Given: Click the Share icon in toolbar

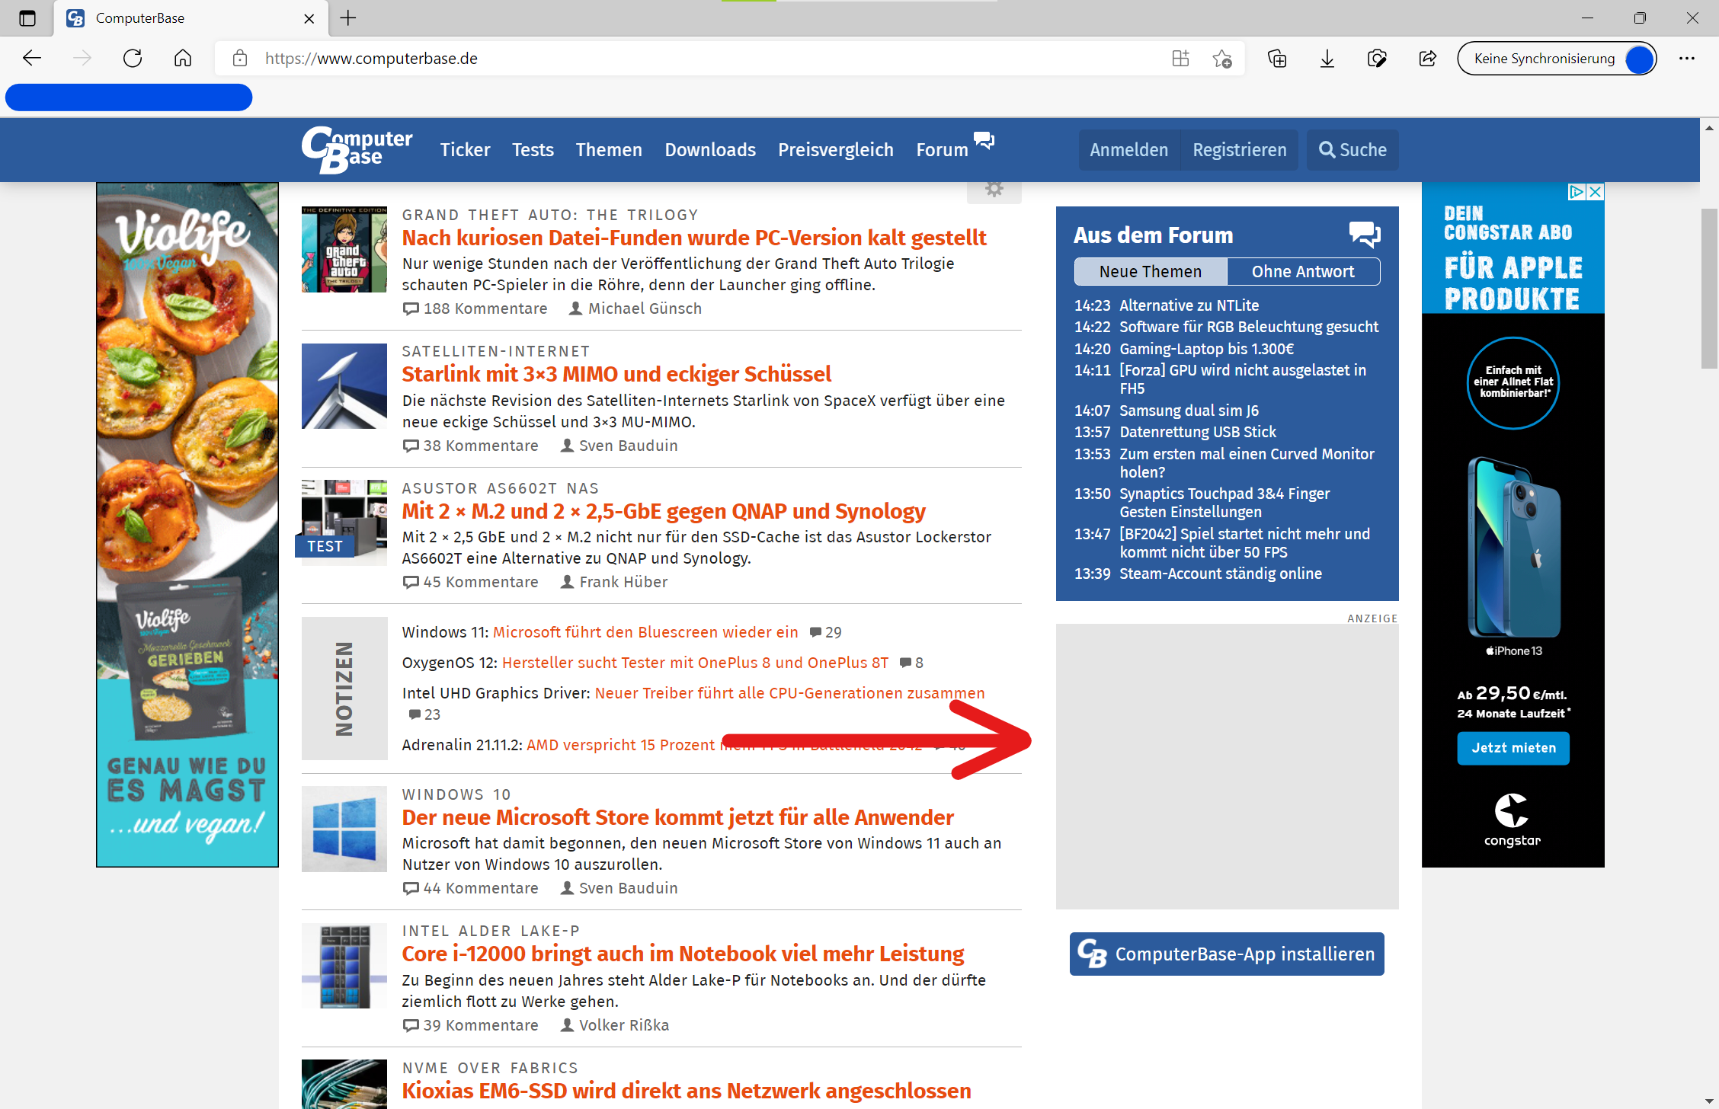Looking at the screenshot, I should pos(1428,59).
